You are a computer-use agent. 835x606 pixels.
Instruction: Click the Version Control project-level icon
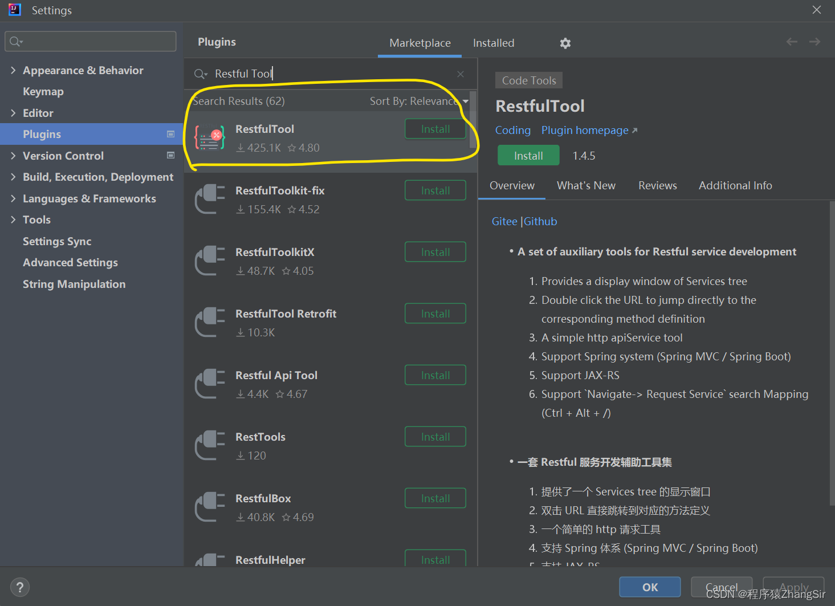(170, 155)
